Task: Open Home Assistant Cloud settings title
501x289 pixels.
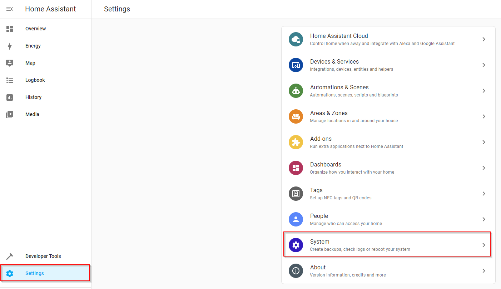Action: tap(339, 36)
